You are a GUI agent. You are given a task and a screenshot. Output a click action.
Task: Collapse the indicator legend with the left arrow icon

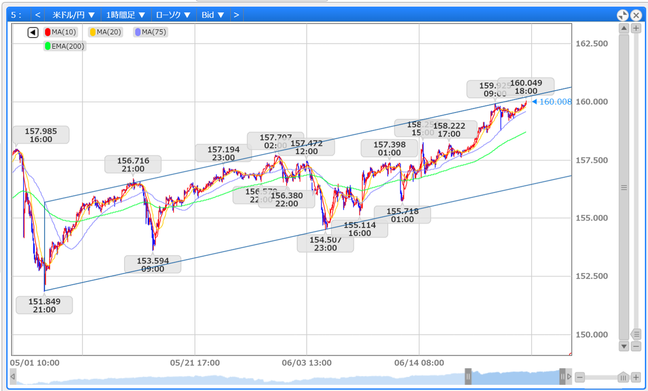(x=32, y=32)
